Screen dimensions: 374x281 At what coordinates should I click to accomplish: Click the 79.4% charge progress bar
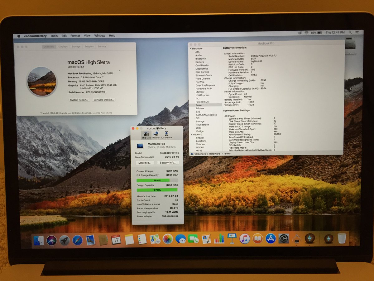[157, 180]
